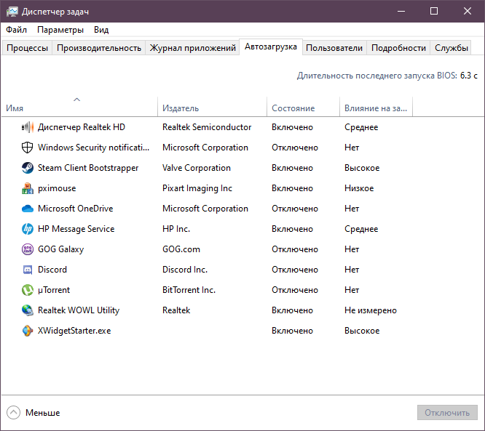This screenshot has height=431, width=485.
Task: Click the Realtek HD manager speaker icon
Action: click(x=28, y=127)
